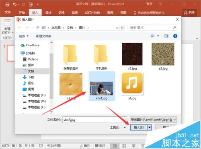Switch to the 切换 ribbon tab
The width and height of the screenshot is (201, 149).
click(62, 12)
